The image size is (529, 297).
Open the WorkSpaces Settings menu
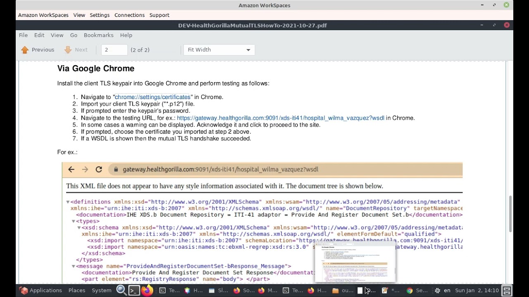point(100,15)
